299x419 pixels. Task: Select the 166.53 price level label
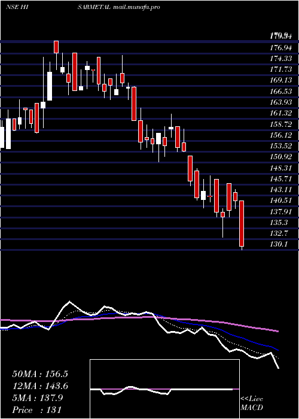[280, 92]
